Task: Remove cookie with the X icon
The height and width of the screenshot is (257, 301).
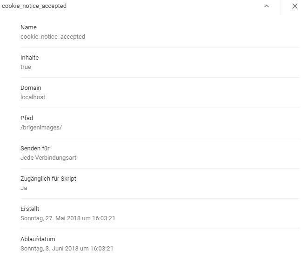Action: 295,6
